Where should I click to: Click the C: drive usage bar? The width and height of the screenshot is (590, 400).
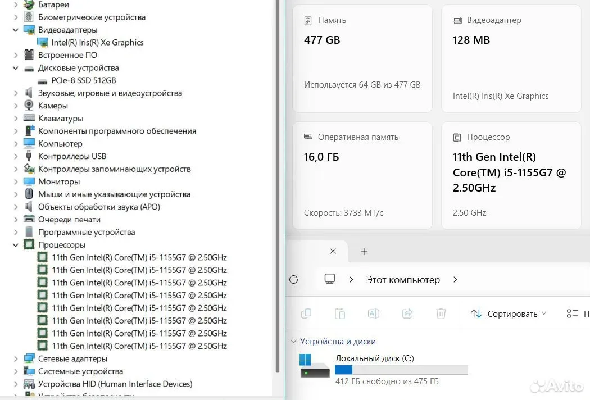[401, 370]
